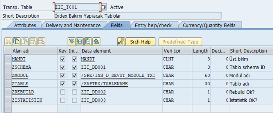This screenshot has width=273, height=113.
Task: Select the ZTABLE row using its row selector
Action: point(8,84)
